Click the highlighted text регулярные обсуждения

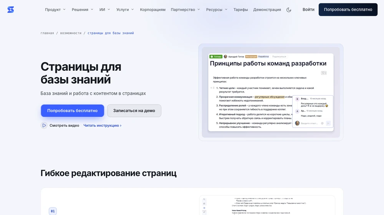[270, 97]
